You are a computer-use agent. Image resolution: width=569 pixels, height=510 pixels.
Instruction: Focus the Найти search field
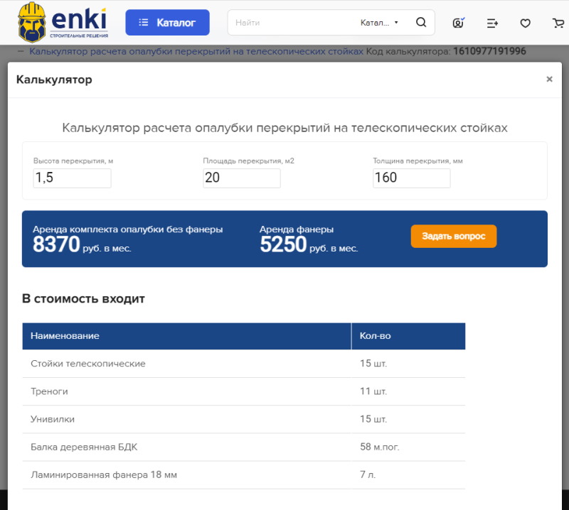pyautogui.click(x=292, y=23)
